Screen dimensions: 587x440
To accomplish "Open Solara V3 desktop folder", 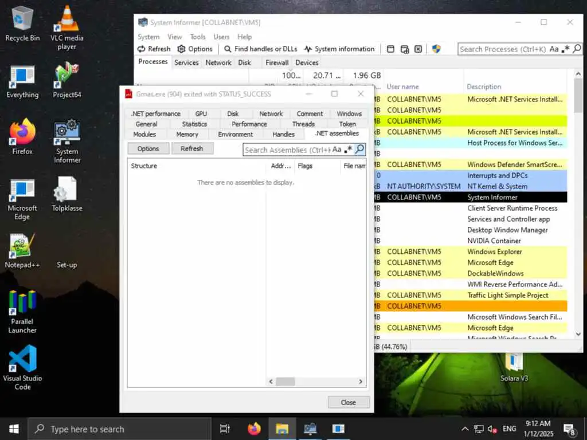I will [514, 367].
